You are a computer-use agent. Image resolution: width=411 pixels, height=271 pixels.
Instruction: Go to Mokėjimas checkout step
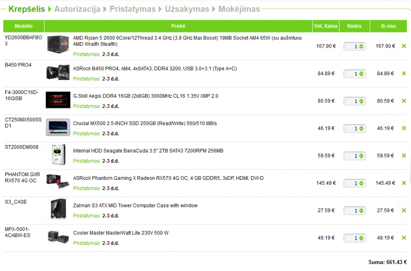click(239, 9)
